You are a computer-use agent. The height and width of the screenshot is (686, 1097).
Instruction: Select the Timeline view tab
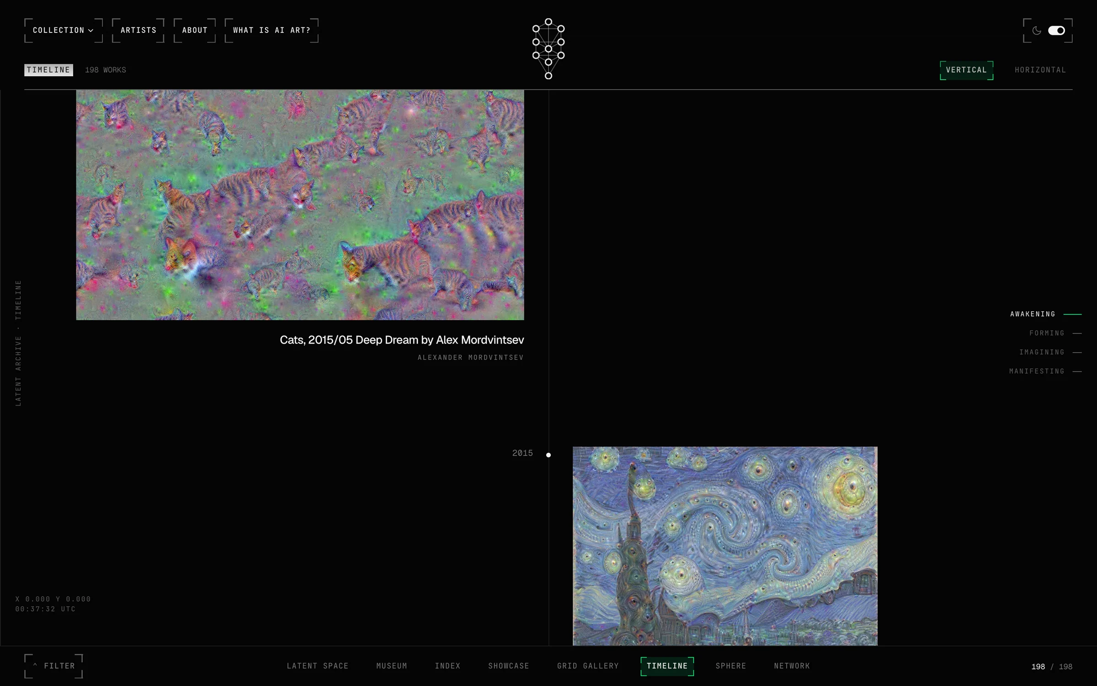click(x=667, y=666)
